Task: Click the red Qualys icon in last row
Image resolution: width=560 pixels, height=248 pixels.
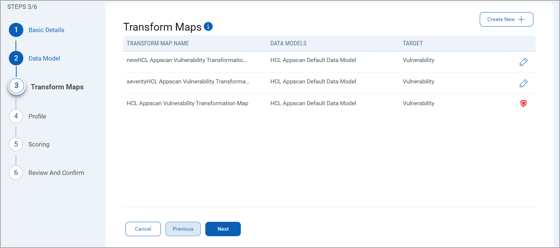Action: pyautogui.click(x=523, y=104)
